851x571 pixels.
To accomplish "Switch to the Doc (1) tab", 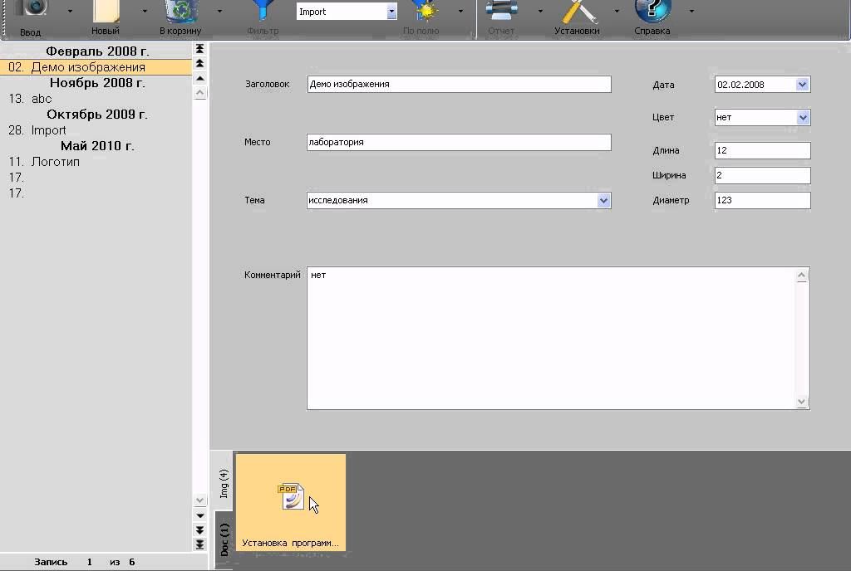I will click(x=224, y=539).
